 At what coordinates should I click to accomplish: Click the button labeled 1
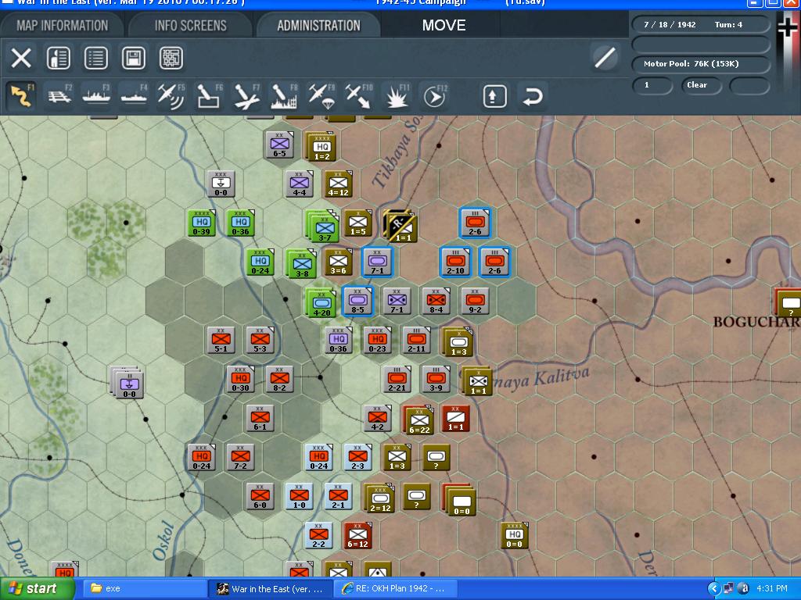click(x=652, y=85)
